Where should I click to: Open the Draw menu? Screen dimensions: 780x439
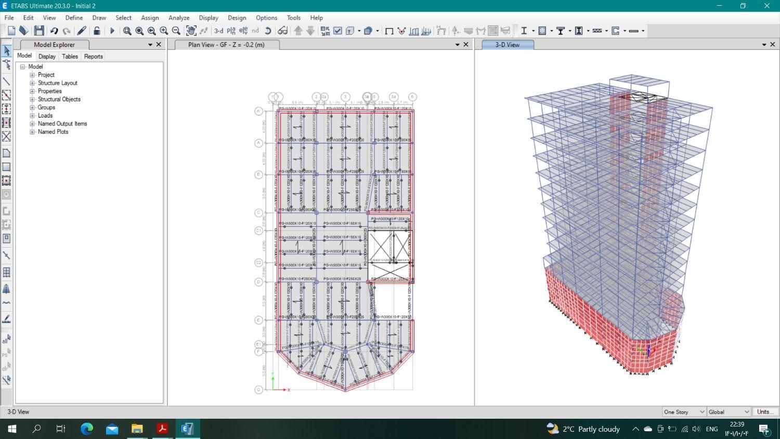coord(99,18)
